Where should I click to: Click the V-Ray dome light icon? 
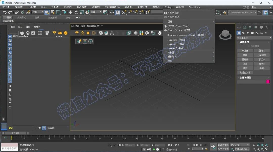[60, 33]
